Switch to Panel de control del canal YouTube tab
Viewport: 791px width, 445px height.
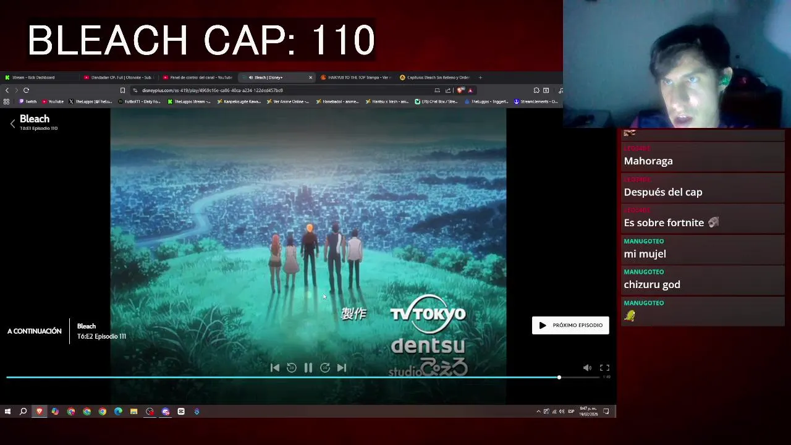click(197, 77)
